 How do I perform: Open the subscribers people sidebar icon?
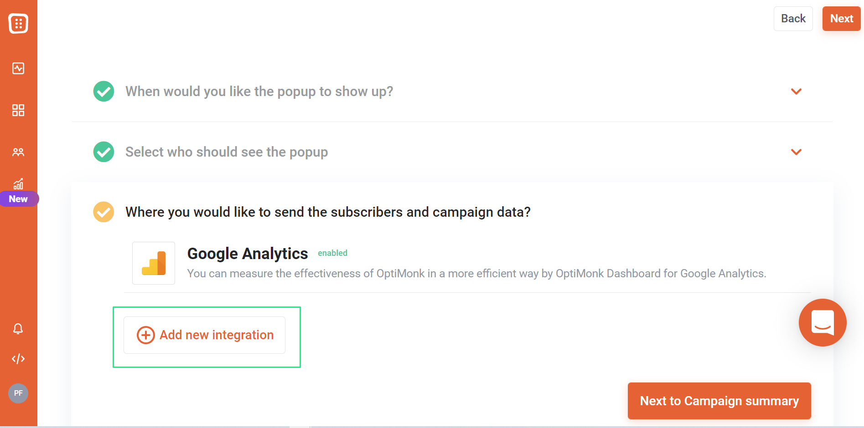[18, 152]
